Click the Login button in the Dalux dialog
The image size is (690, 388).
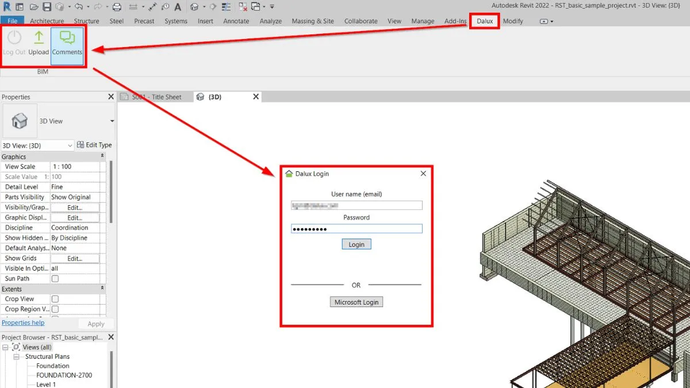pyautogui.click(x=356, y=244)
